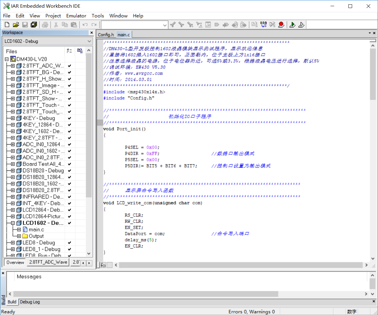Expand the main.c node in the tree

tap(19, 230)
